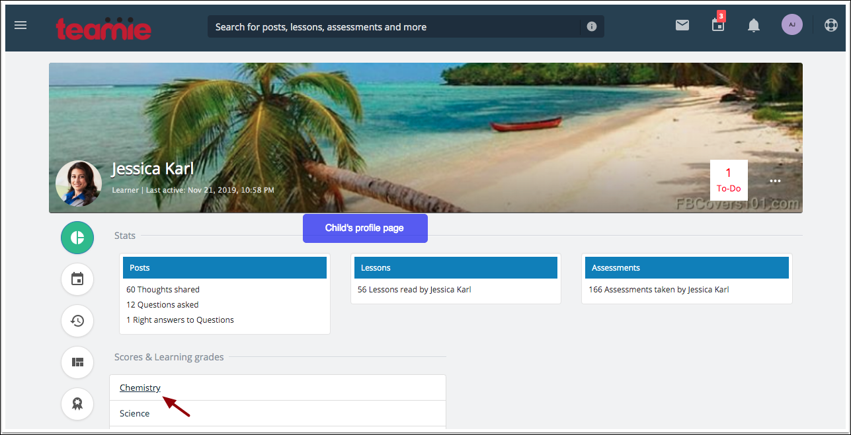851x435 pixels.
Task: Click the Jessica Karl name heading
Action: 153,169
